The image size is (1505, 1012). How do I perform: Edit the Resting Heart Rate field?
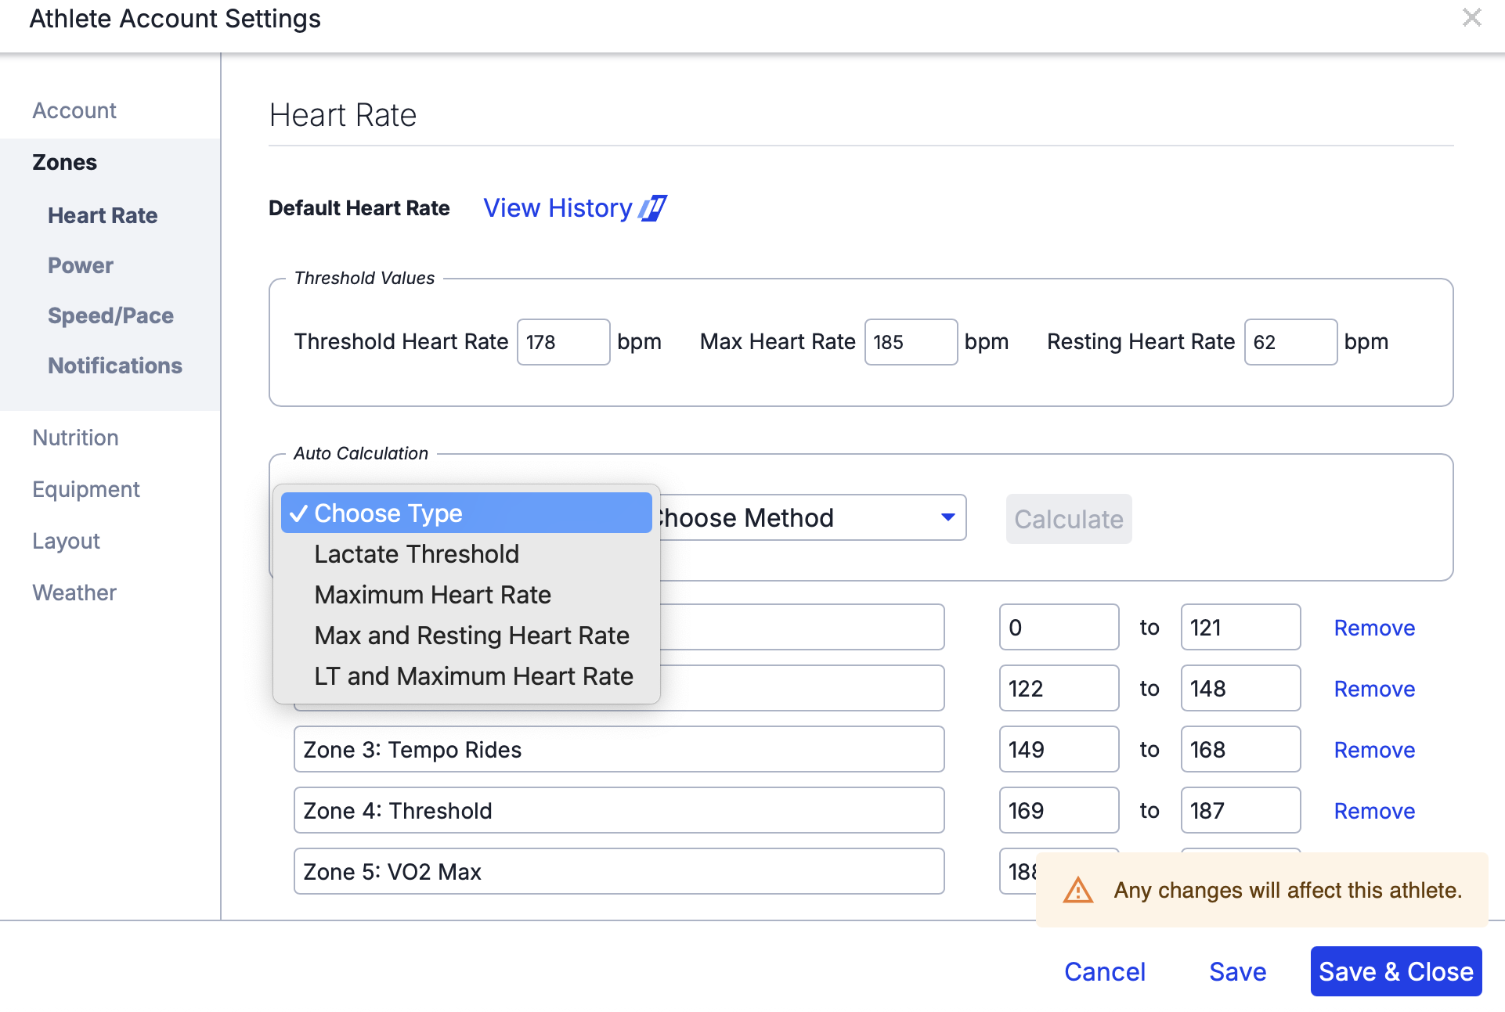point(1290,342)
